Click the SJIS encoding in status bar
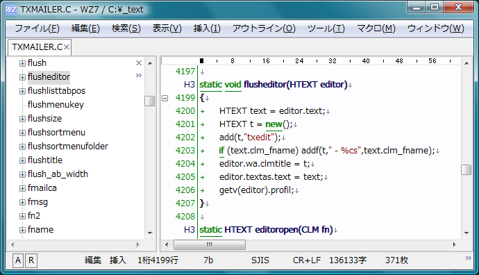 260,260
